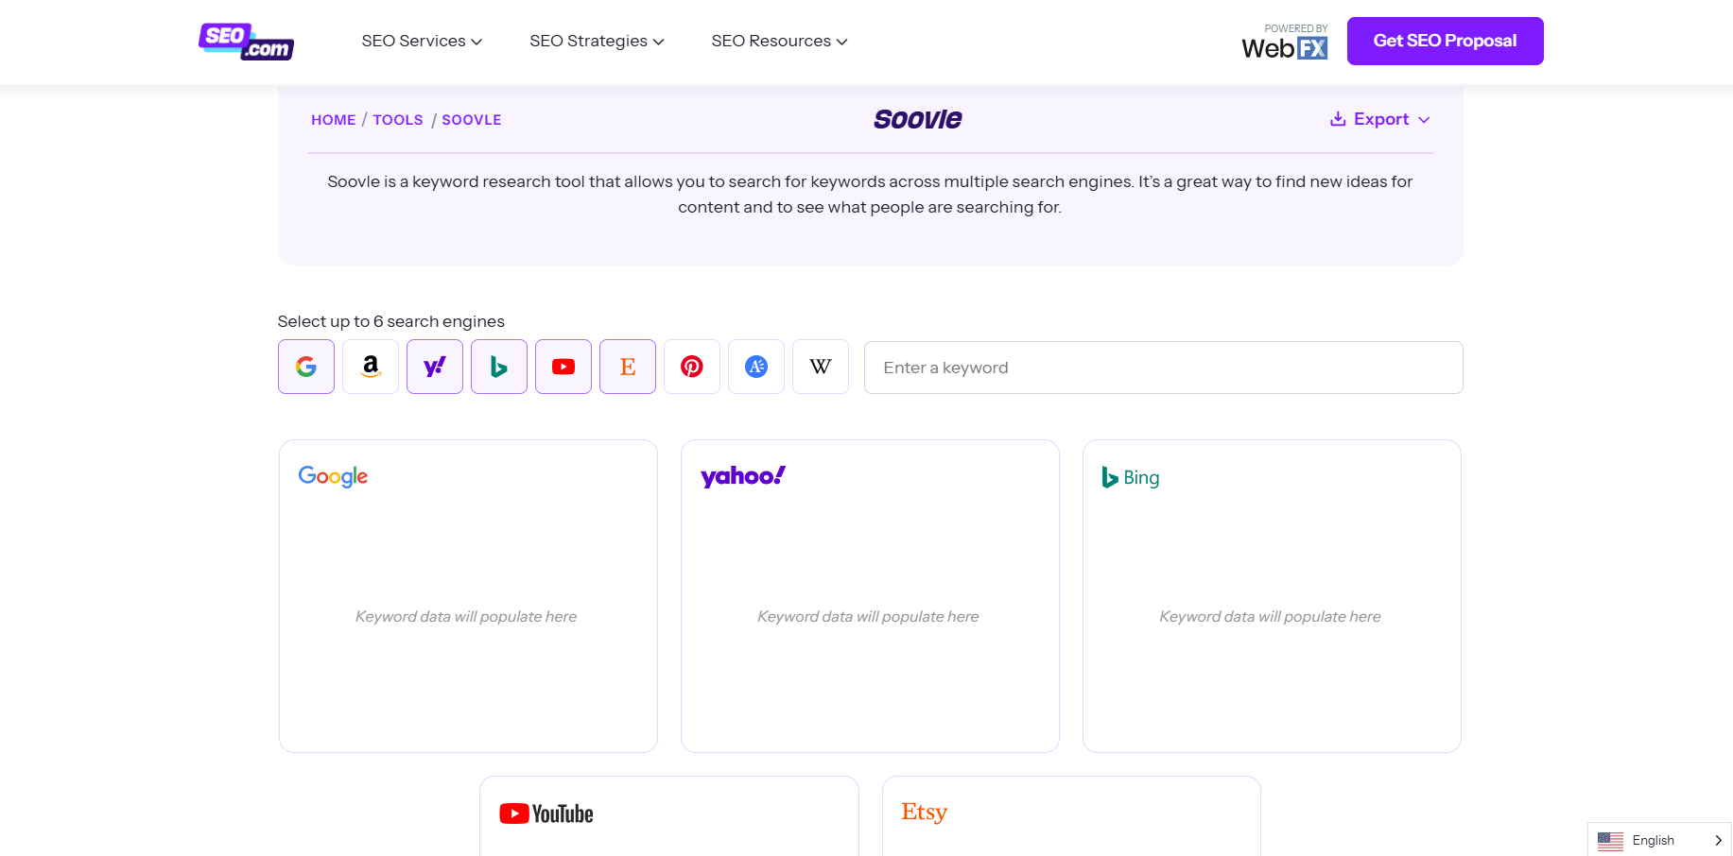Click the SEO.com logo
Screen dimensions: 1733x856
click(246, 42)
